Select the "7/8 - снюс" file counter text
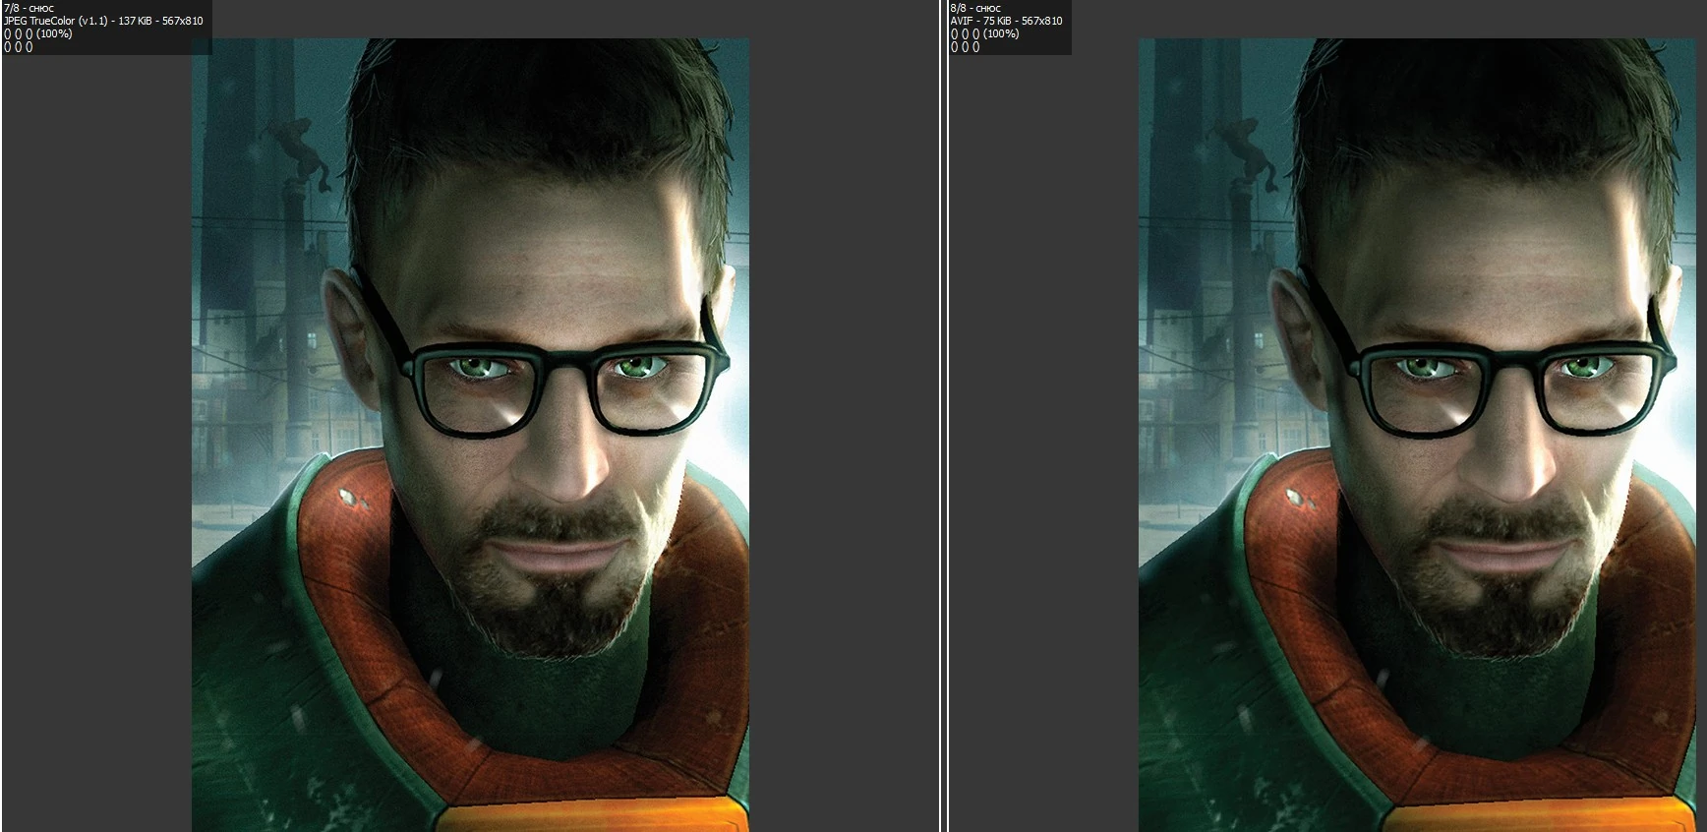This screenshot has width=1707, height=832. pos(29,8)
